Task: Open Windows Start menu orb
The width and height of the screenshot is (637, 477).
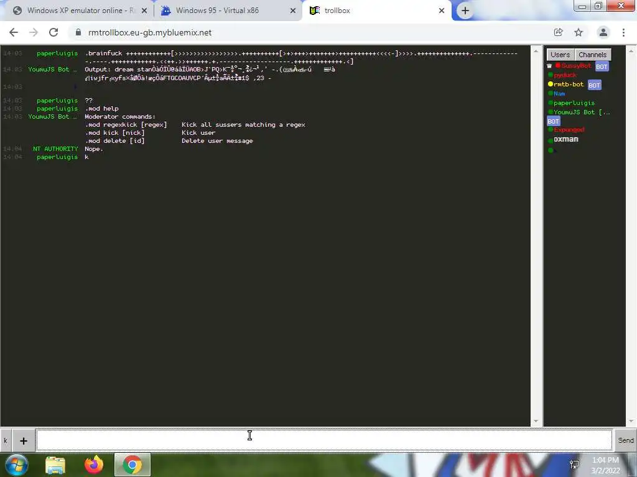Action: [17, 465]
